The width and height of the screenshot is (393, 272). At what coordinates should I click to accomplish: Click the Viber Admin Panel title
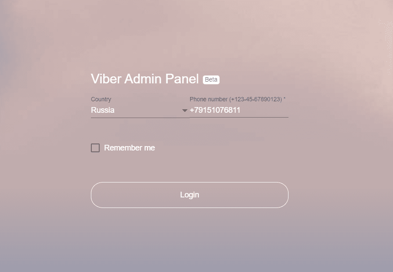(145, 79)
